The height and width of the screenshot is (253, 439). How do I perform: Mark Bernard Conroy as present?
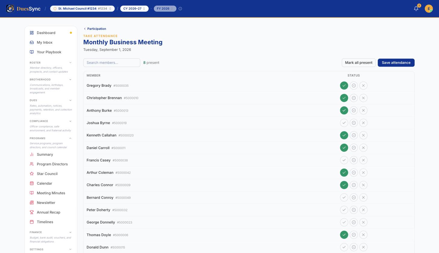344,198
